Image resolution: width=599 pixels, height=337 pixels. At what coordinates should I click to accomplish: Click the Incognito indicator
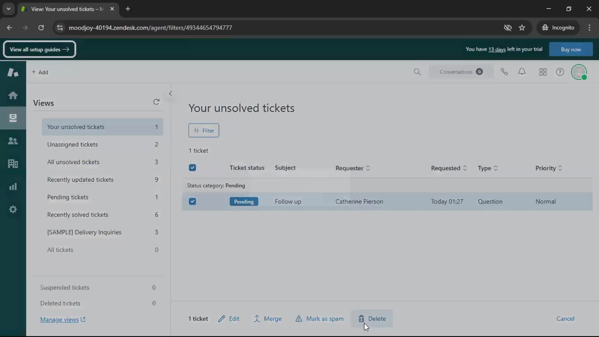pos(558,27)
